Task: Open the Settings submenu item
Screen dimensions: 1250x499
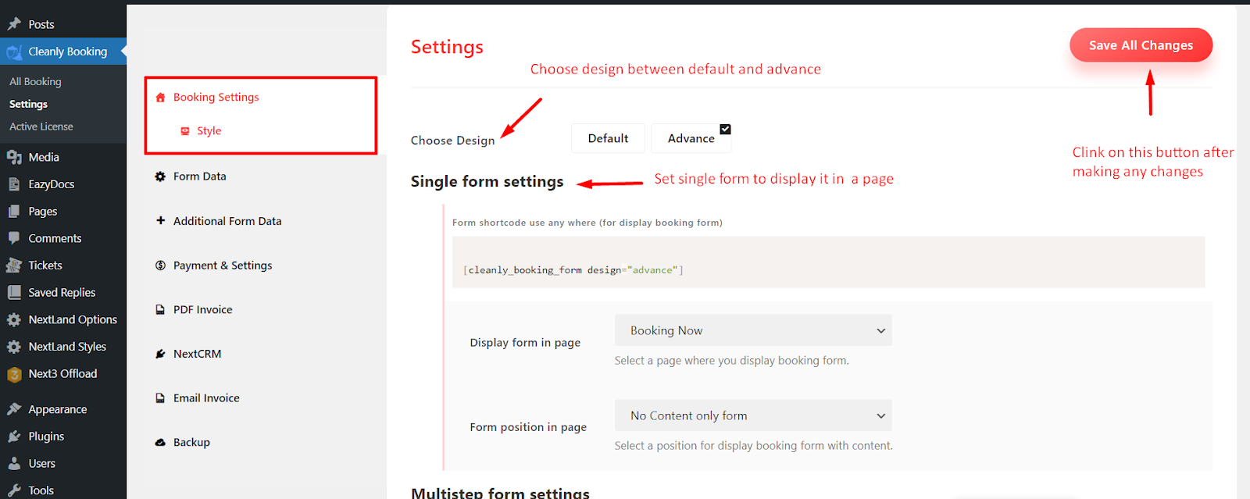Action: click(x=28, y=104)
